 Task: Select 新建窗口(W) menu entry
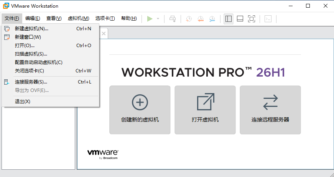[51, 37]
